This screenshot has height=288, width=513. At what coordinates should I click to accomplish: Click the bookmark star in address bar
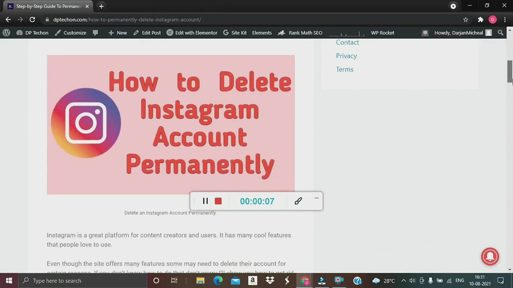466,19
